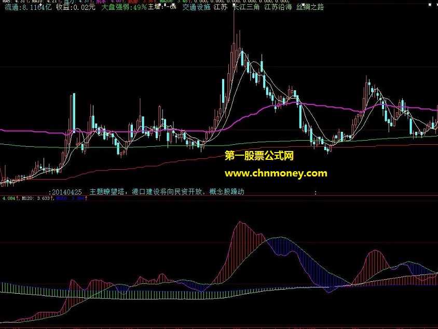Select the 江苏沿海 concept tag

(278, 7)
